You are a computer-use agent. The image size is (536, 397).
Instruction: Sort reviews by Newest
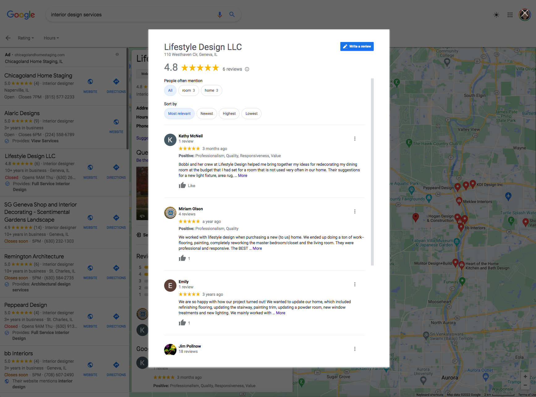207,114
